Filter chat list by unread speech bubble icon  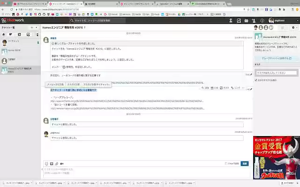coord(10,35)
